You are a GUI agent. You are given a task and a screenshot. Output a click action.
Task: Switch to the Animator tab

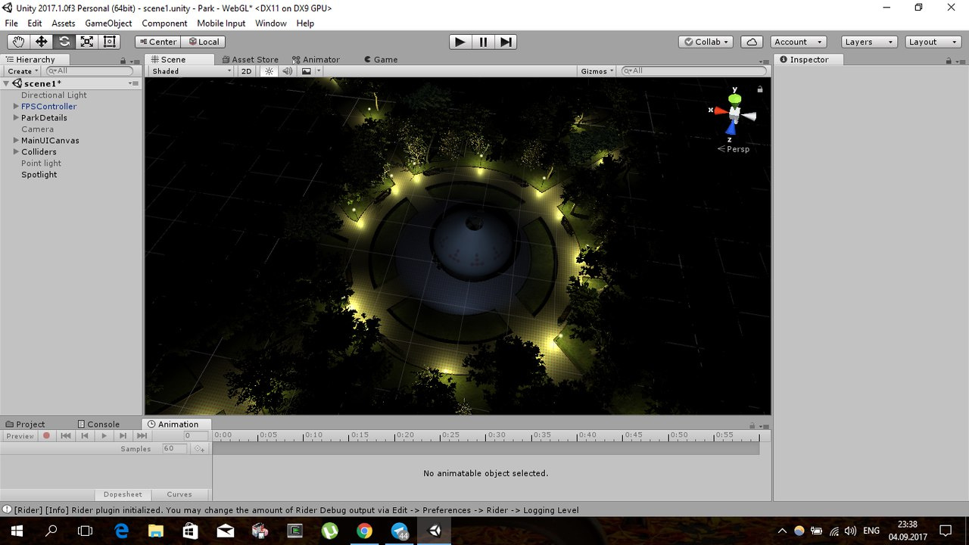pos(316,59)
